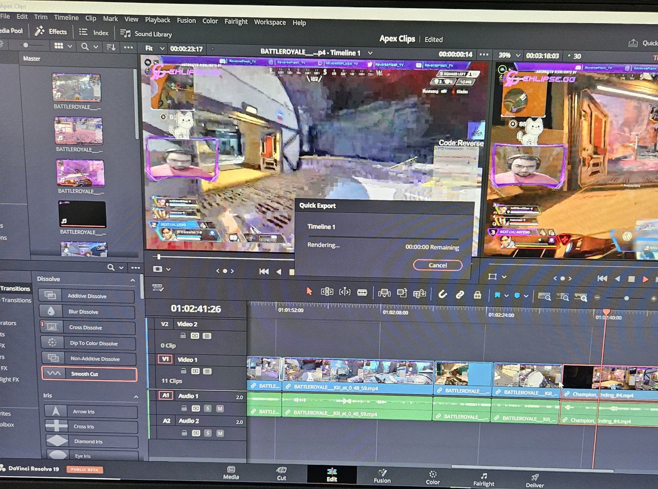The height and width of the screenshot is (489, 658).
Task: Cancel the Quick Export render
Action: tap(438, 265)
